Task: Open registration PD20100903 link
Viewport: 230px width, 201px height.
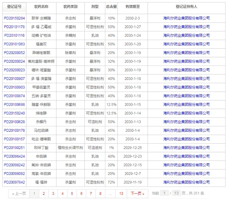Action: tap(14, 87)
